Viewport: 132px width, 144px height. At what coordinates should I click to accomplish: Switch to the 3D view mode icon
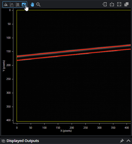coord(6,5)
